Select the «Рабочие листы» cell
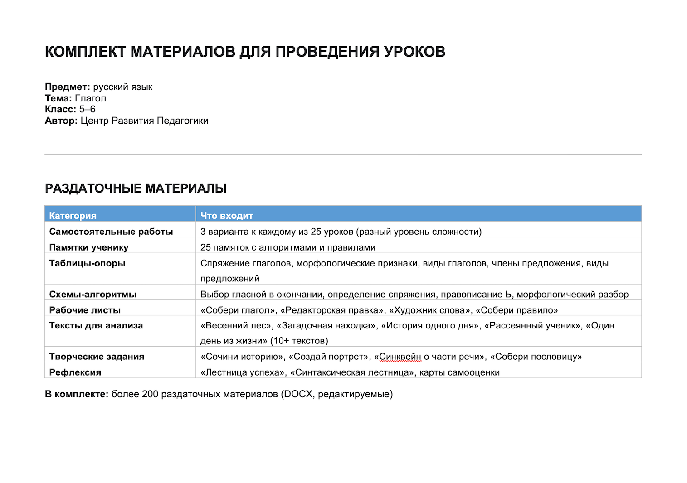This screenshot has width=687, height=483. pyautogui.click(x=120, y=308)
